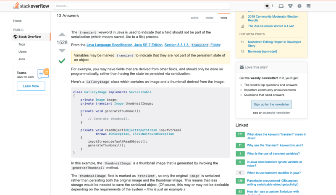Click the help question mark icon

[x=299, y=6]
